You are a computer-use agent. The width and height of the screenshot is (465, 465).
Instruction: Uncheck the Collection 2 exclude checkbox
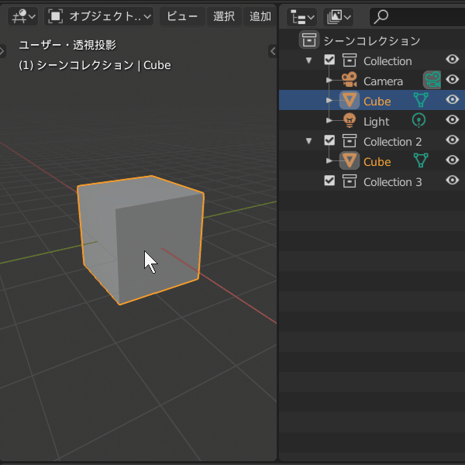pyautogui.click(x=329, y=140)
